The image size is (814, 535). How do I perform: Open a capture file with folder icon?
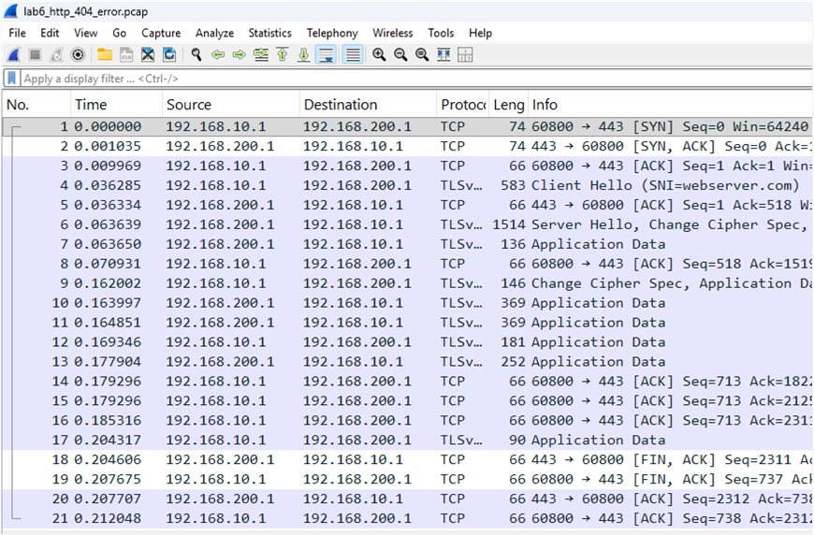[104, 55]
